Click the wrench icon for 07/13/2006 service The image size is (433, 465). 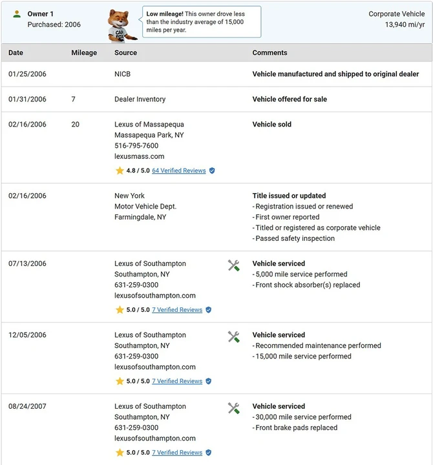233,265
